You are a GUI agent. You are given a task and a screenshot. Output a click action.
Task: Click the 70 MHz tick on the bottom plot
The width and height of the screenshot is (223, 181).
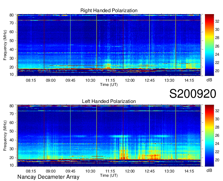pyautogui.click(x=11, y=114)
